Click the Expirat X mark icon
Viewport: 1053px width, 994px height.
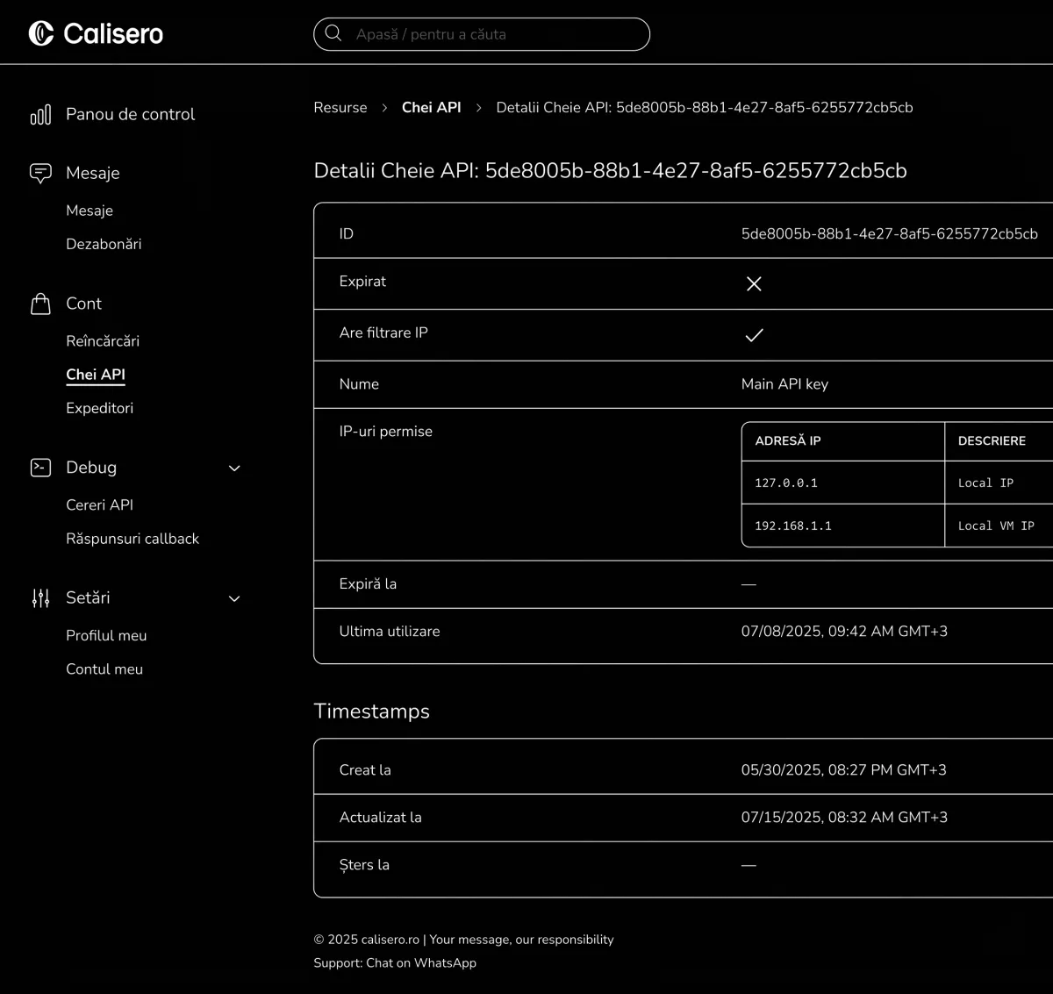pos(754,283)
